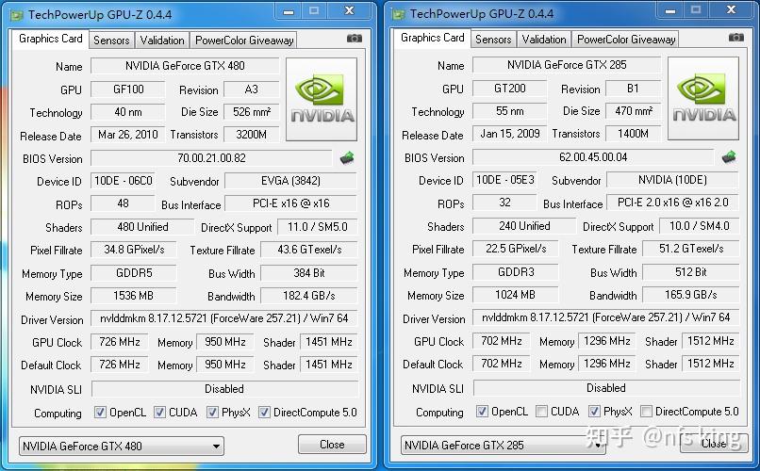760x471 pixels.
Task: Click DirectX Support value 10.0 / SM4.0
Action: click(x=700, y=225)
